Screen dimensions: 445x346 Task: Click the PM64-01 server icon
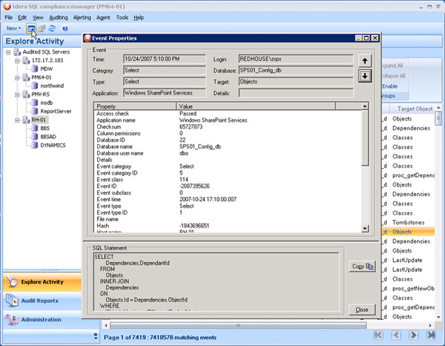coord(26,77)
